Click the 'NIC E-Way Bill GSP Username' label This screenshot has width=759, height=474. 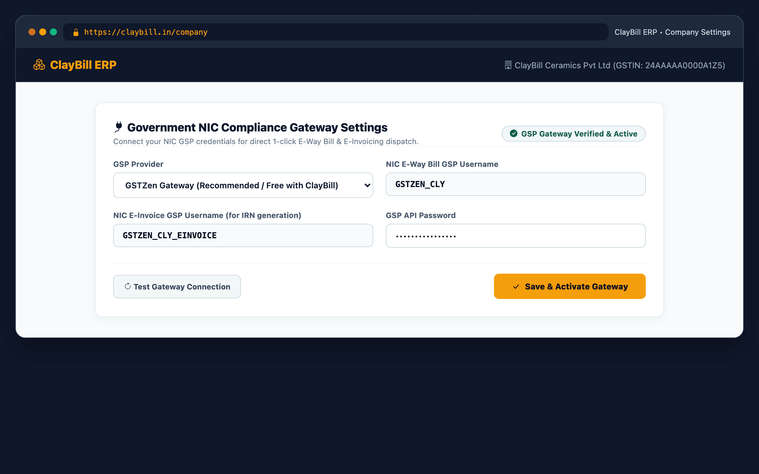click(x=442, y=164)
